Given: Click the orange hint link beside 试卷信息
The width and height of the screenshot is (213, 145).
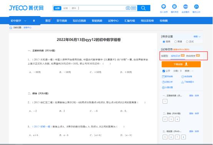Looking at the screenshot, I should pyautogui.click(x=181, y=50).
